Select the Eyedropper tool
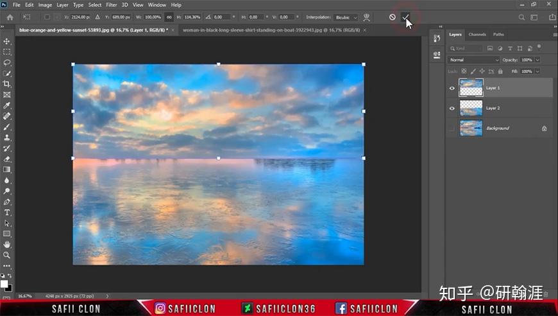Image resolution: width=558 pixels, height=316 pixels. 7,105
